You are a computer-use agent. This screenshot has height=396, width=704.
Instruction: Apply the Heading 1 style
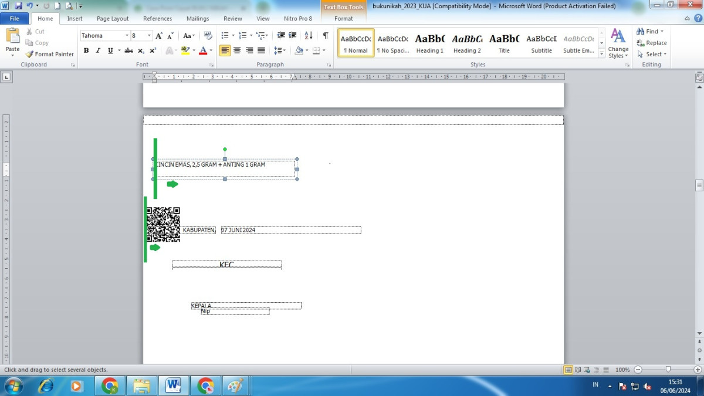click(x=430, y=43)
